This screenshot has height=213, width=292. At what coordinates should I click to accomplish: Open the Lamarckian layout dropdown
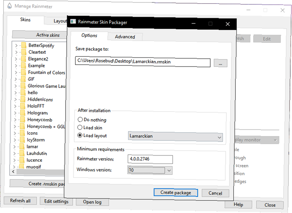click(x=175, y=136)
